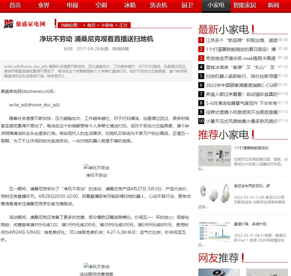291x276 pixels.
Task: Open recommended article 索尼发布两款耳机:舒
Action: [x=252, y=186]
